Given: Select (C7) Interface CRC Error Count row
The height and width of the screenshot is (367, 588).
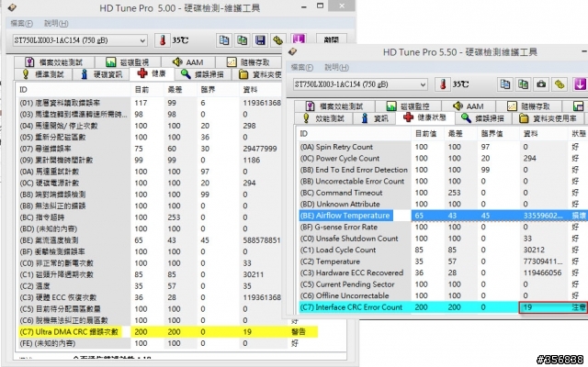Looking at the screenshot, I should (443, 307).
